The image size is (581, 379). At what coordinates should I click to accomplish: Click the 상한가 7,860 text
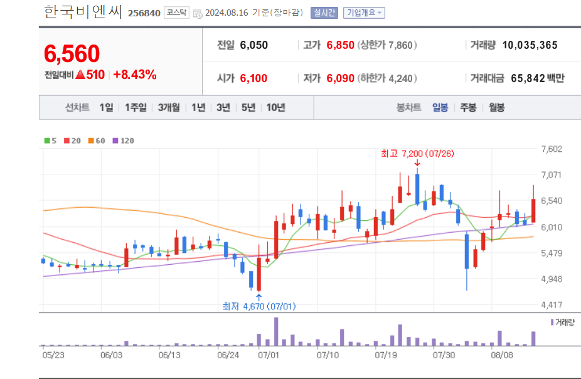pos(387,45)
